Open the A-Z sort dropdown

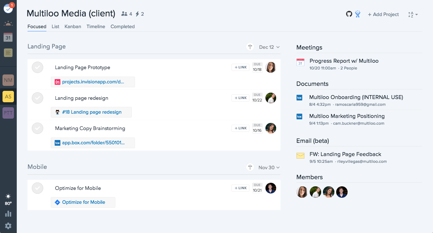pyautogui.click(x=413, y=15)
